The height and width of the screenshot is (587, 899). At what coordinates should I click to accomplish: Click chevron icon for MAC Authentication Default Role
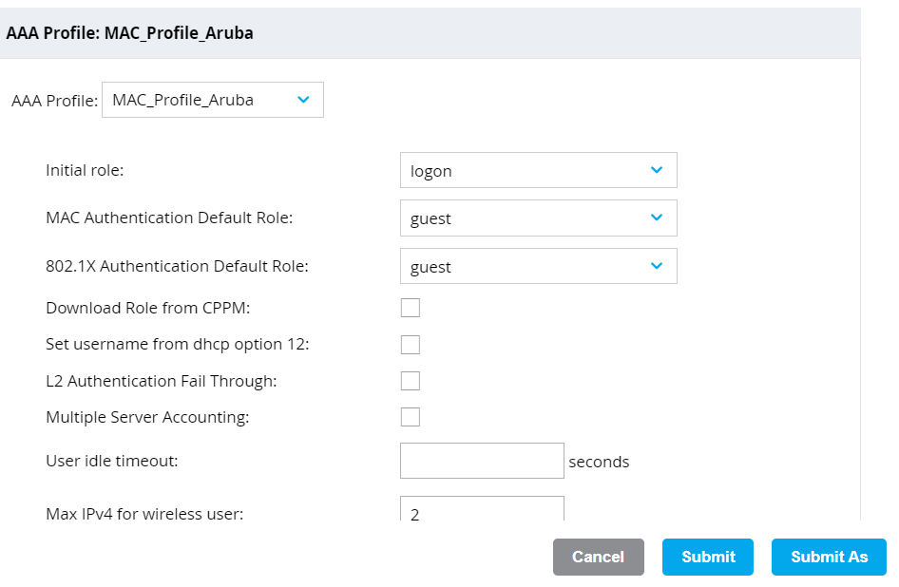[x=657, y=218]
